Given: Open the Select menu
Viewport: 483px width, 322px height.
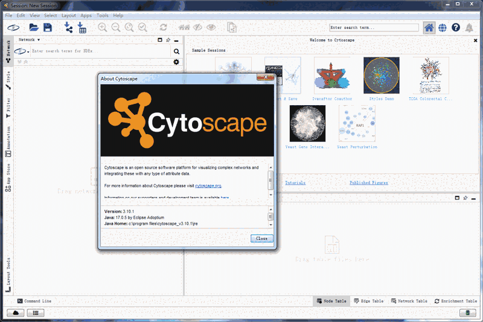Looking at the screenshot, I should click(x=51, y=16).
